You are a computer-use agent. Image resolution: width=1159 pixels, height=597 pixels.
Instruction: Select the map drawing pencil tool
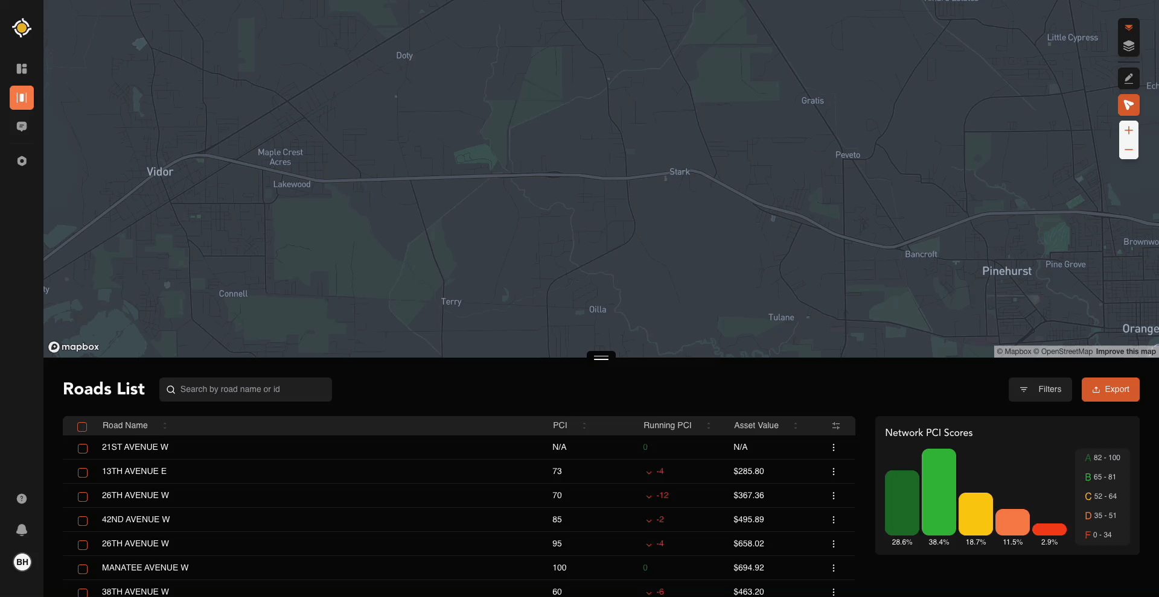click(1129, 78)
